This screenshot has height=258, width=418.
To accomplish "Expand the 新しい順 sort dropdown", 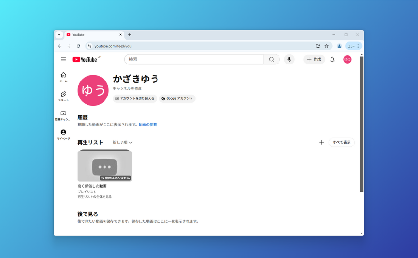I will pos(122,142).
